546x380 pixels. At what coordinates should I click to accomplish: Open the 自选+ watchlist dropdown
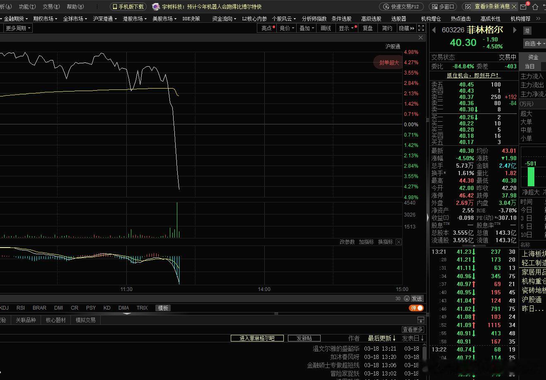534,43
